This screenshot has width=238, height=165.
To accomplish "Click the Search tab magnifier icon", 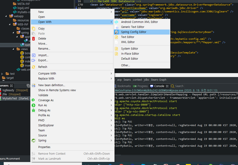I will tap(172, 86).
